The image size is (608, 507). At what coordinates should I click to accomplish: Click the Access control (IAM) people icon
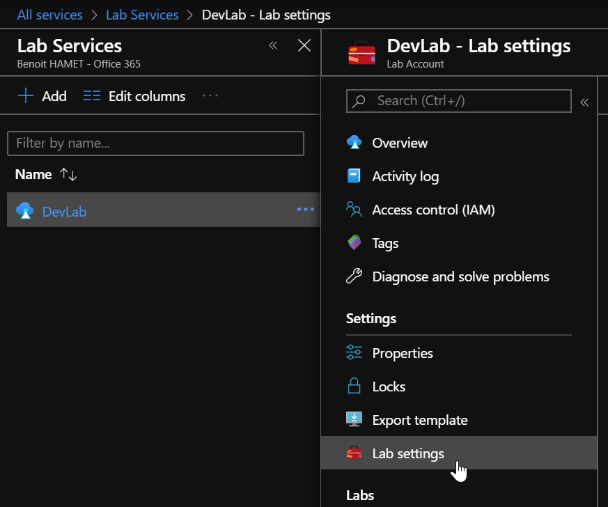click(354, 210)
